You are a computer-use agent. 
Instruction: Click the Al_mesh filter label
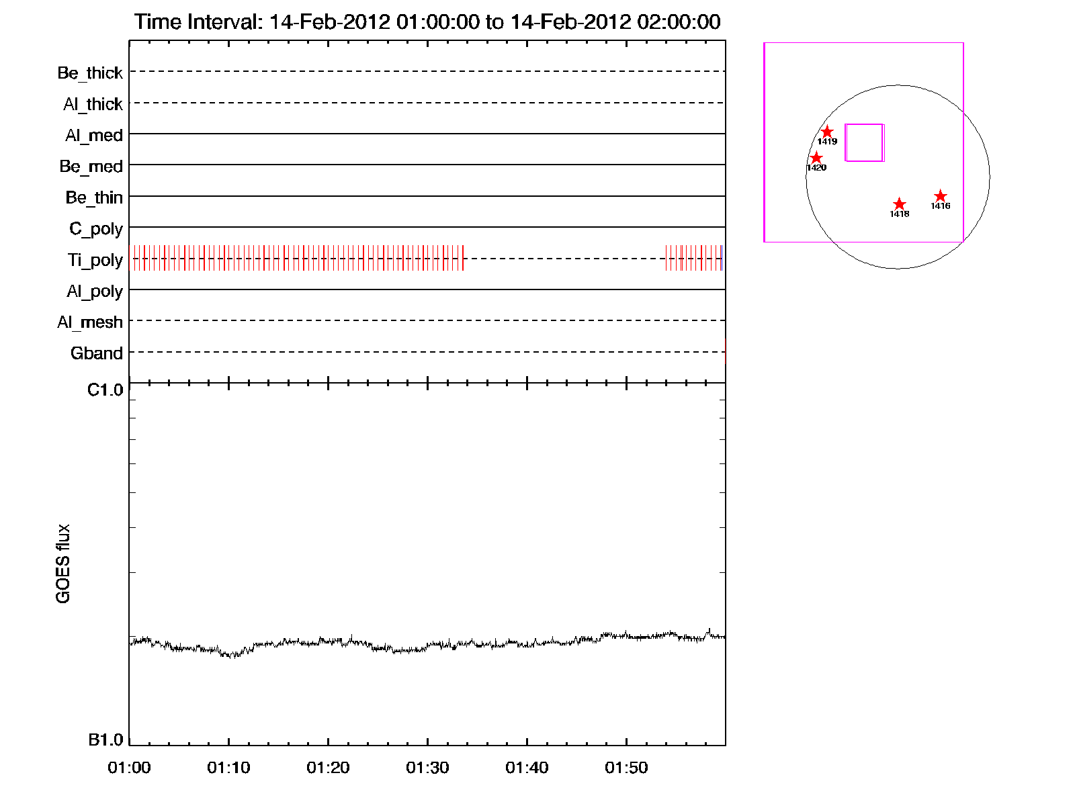click(x=90, y=322)
